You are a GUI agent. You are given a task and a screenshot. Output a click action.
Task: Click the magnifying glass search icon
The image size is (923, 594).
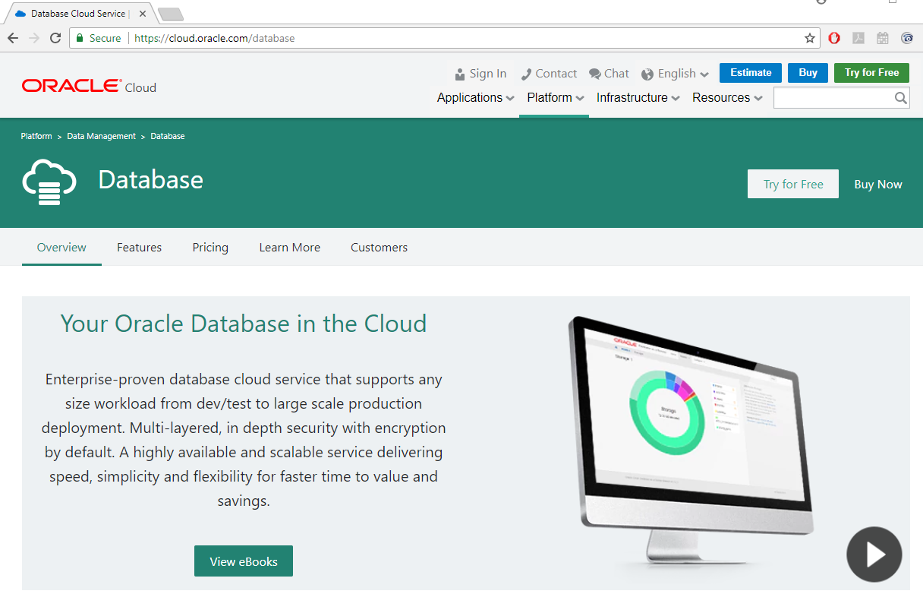[901, 97]
